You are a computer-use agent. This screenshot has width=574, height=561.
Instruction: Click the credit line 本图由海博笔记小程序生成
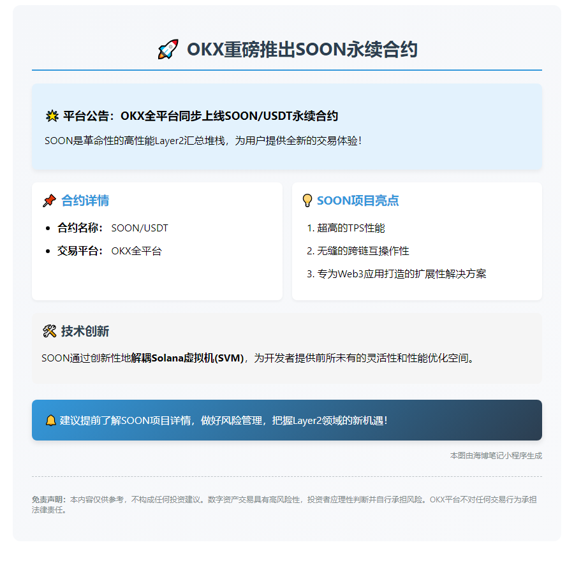click(496, 456)
